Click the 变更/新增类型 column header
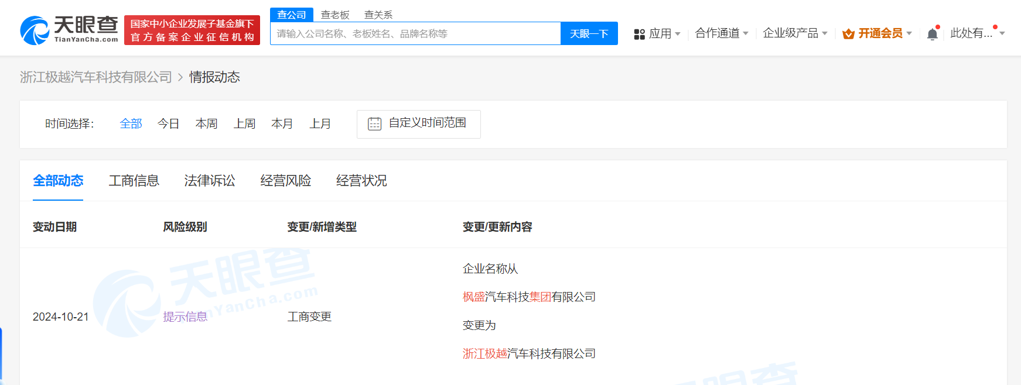Screen dimensions: 1021x385 point(322,227)
